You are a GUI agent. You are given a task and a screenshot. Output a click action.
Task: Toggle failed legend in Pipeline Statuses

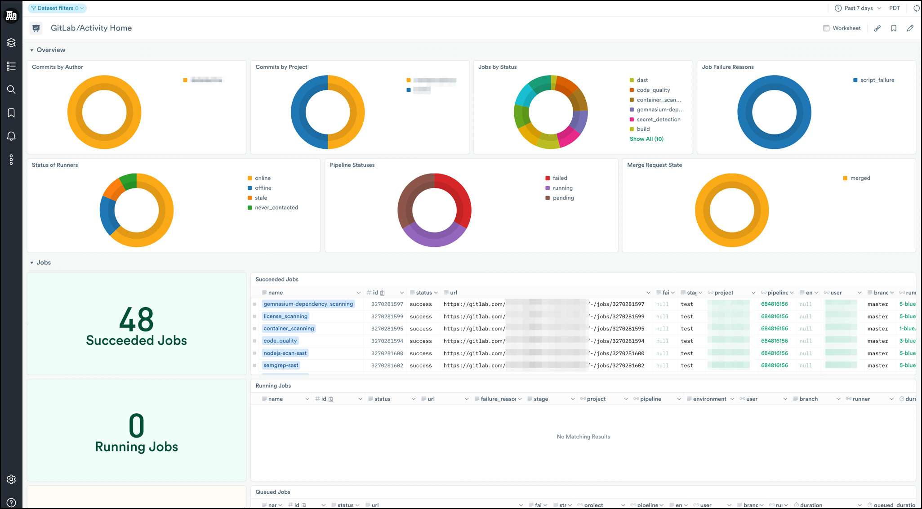click(556, 178)
